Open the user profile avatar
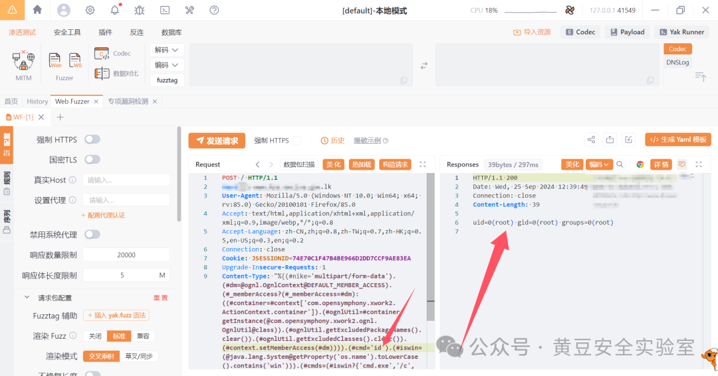 (64, 10)
